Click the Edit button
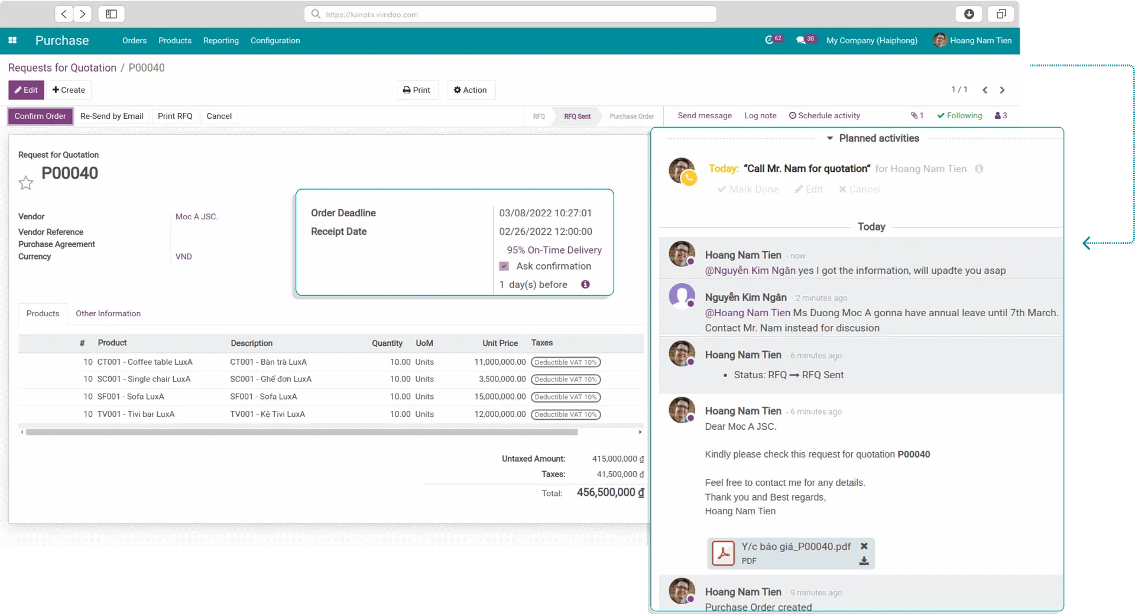 pyautogui.click(x=26, y=90)
